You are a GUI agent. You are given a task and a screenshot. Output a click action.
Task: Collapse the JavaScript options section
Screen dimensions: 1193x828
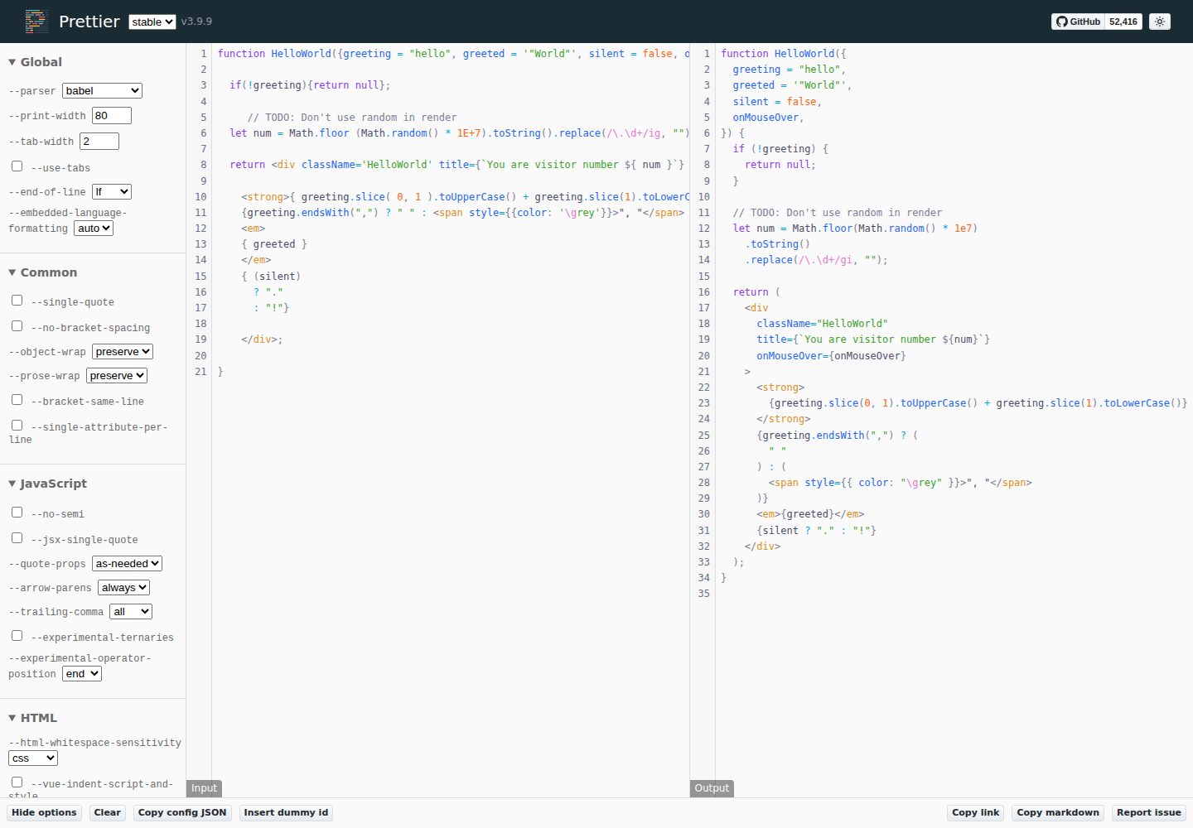[x=47, y=484]
